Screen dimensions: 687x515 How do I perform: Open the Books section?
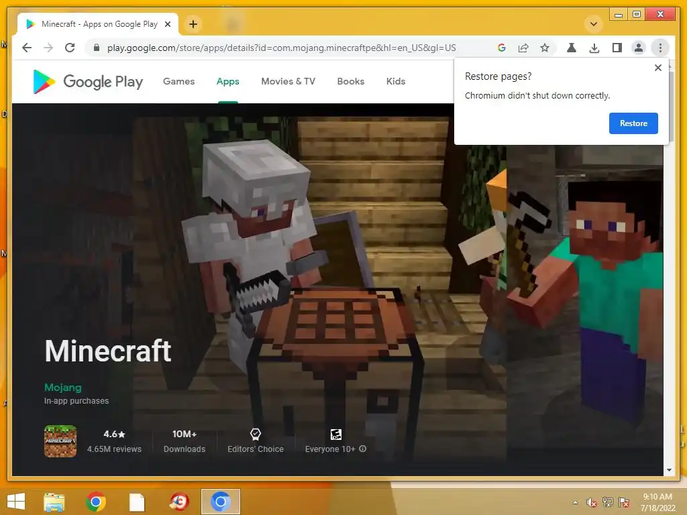(350, 81)
